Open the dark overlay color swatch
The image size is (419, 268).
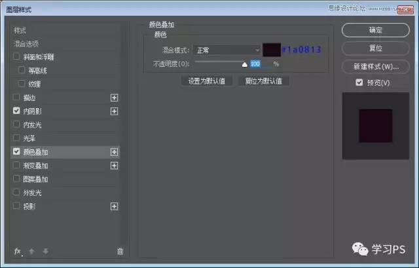[x=272, y=50]
